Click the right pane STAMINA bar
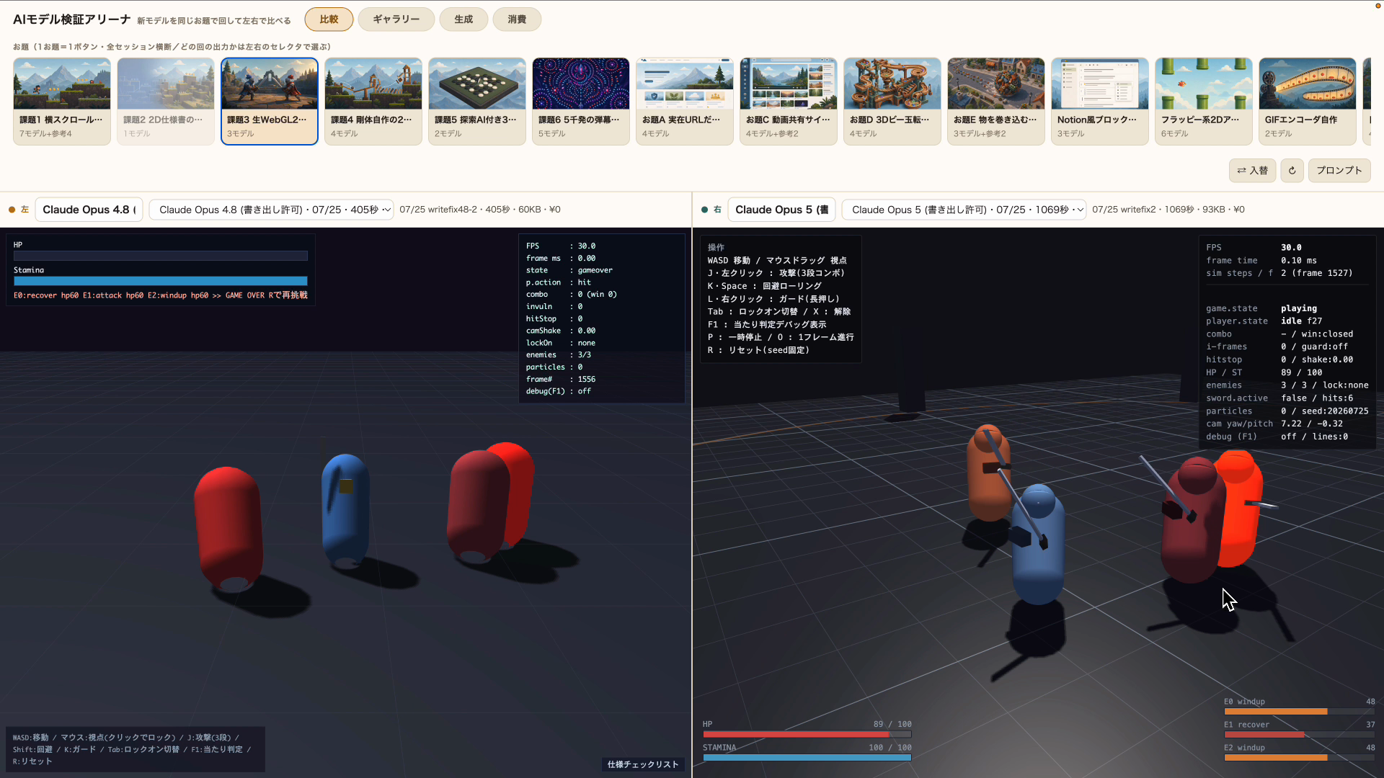This screenshot has height=778, width=1384. click(807, 758)
